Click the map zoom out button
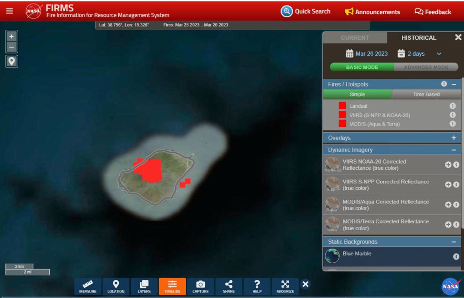Viewport: 464px width, 298px height. pyautogui.click(x=12, y=47)
